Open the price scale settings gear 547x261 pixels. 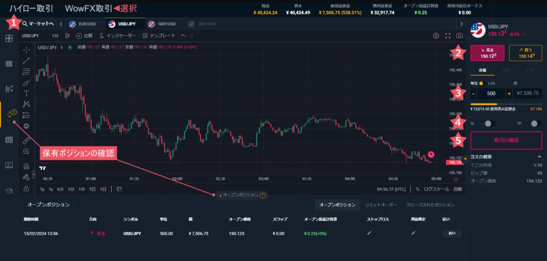456,179
